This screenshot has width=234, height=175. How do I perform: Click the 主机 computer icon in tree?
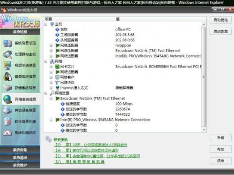[52, 24]
